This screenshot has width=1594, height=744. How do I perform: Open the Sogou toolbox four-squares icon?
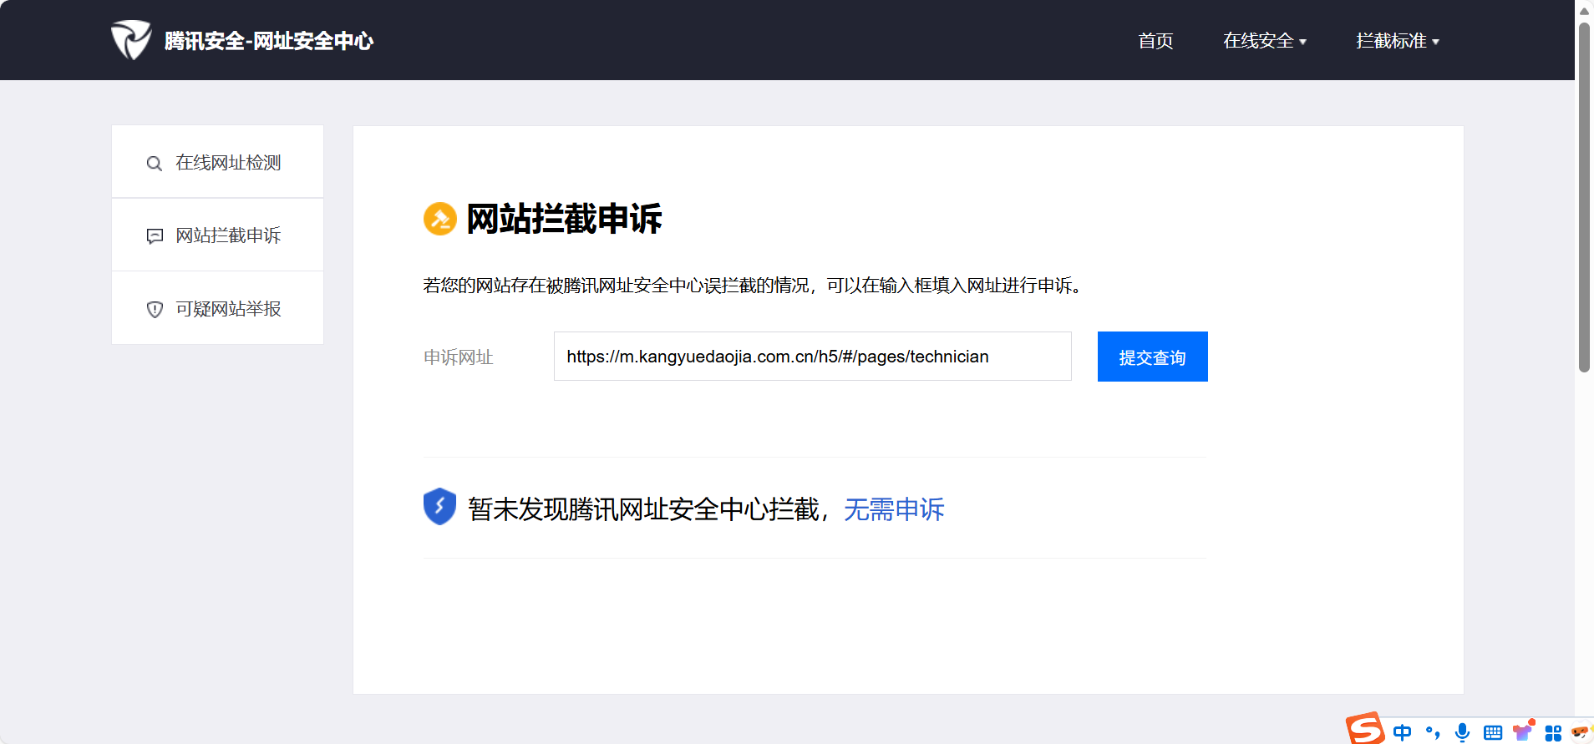click(x=1553, y=733)
